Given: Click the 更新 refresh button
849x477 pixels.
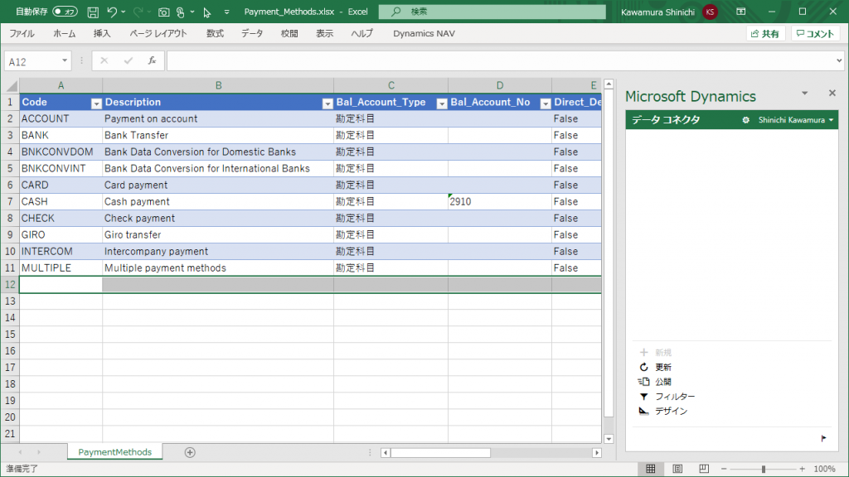Looking at the screenshot, I should (656, 367).
